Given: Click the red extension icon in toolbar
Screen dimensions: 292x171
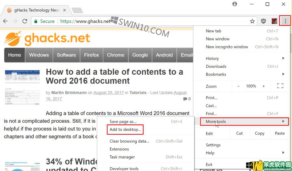Looking at the screenshot, I should (x=274, y=21).
